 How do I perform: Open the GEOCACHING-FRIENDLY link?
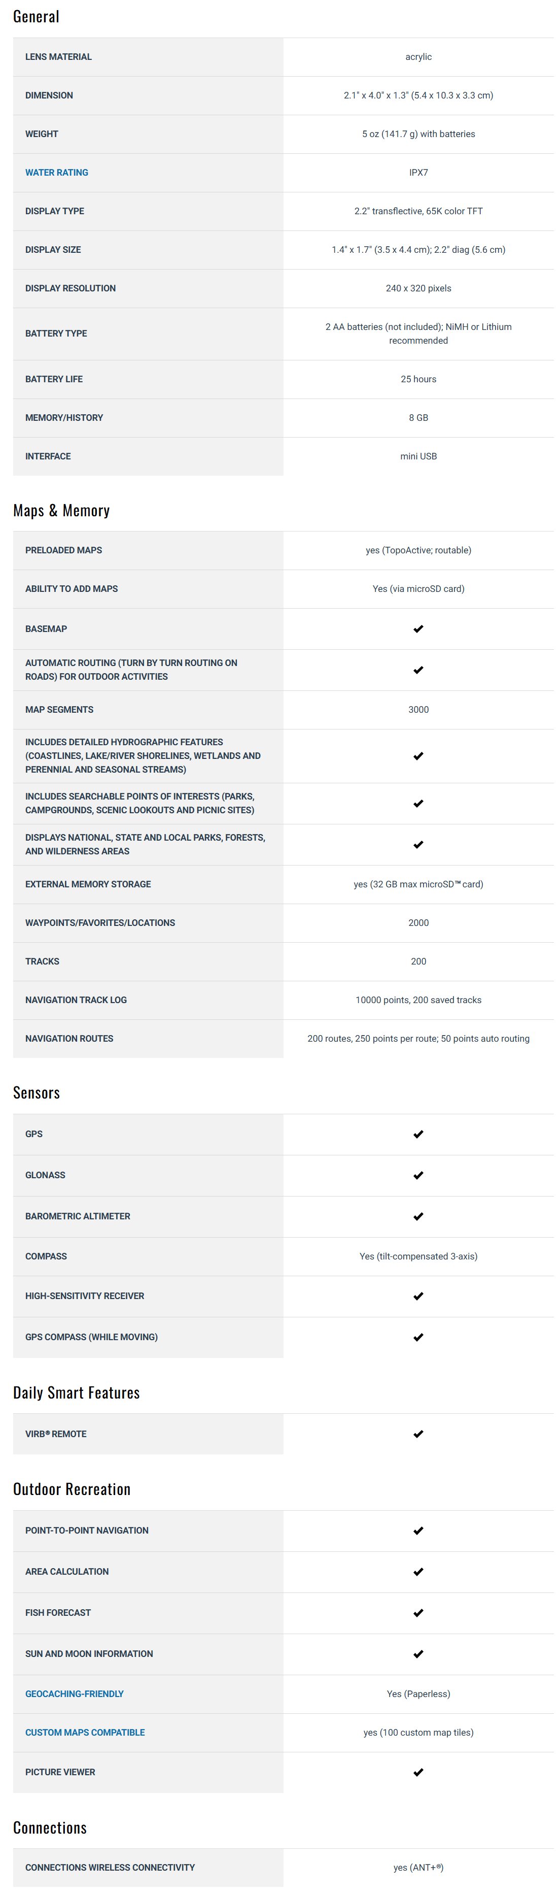(x=74, y=1693)
